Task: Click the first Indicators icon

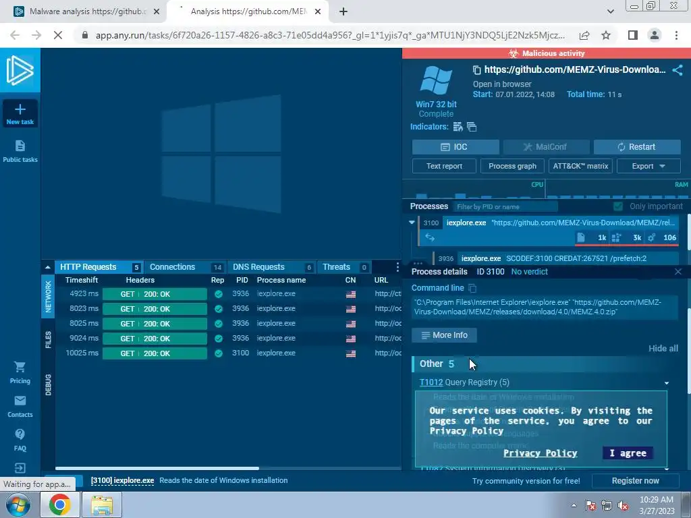Action: pos(458,127)
